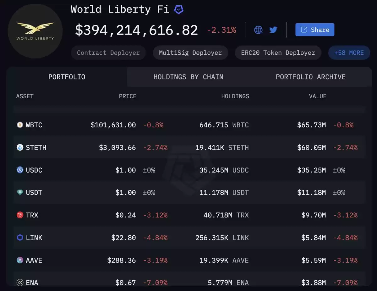Click the total value $394,214,616.82

point(137,30)
